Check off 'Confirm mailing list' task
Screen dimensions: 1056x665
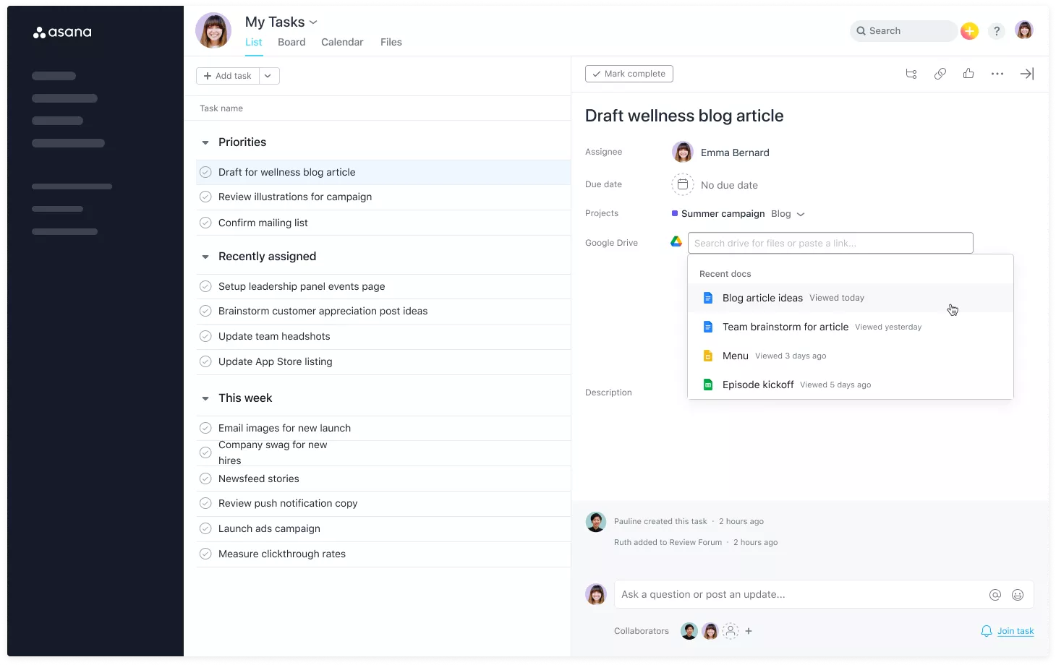205,223
